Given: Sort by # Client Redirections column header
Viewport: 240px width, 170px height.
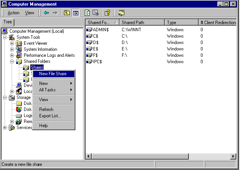Looking at the screenshot, I should pyautogui.click(x=217, y=23).
